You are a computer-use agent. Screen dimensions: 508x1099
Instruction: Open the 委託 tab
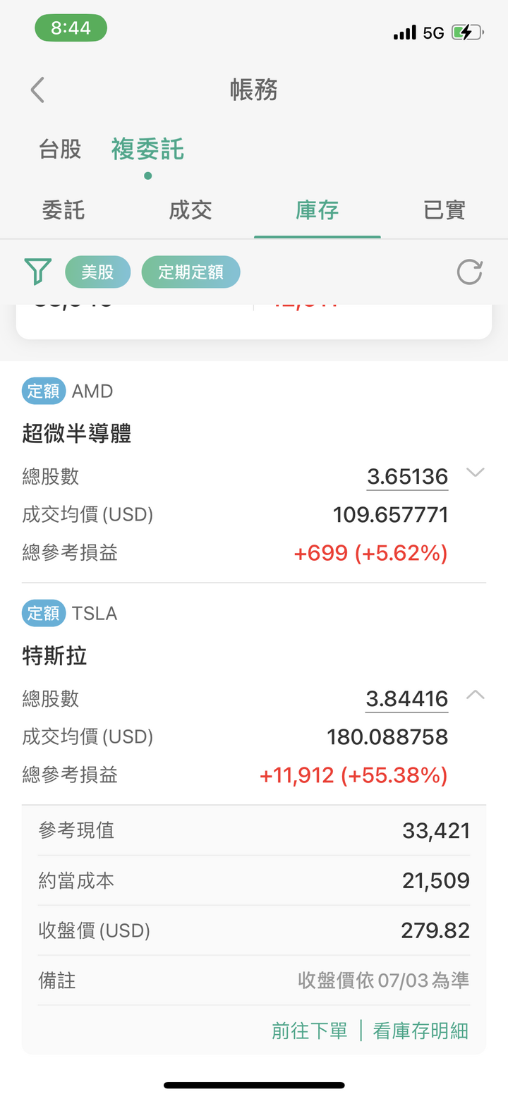pyautogui.click(x=64, y=210)
